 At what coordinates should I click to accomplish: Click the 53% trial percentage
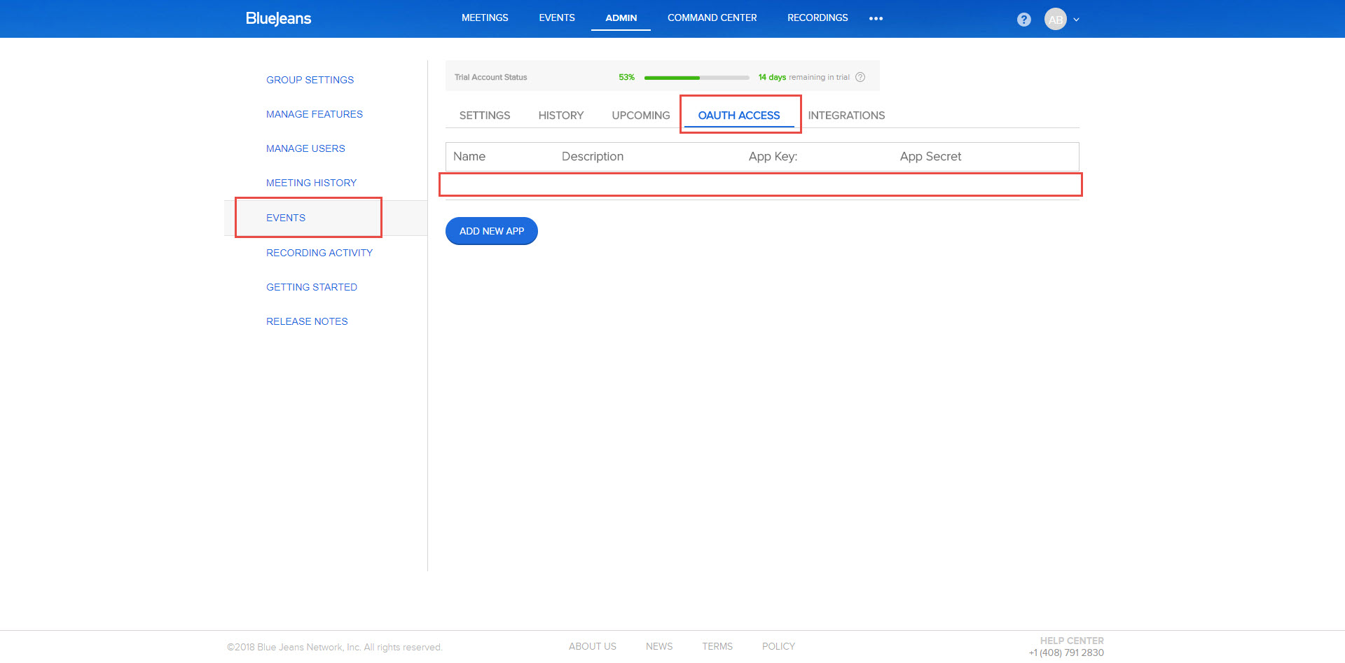click(x=626, y=77)
